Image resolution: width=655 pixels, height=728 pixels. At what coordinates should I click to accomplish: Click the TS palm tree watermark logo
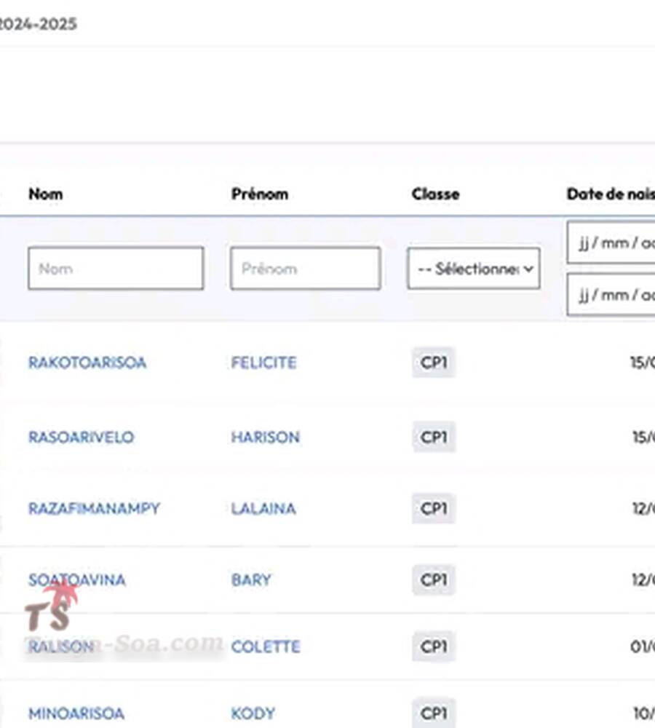point(52,608)
